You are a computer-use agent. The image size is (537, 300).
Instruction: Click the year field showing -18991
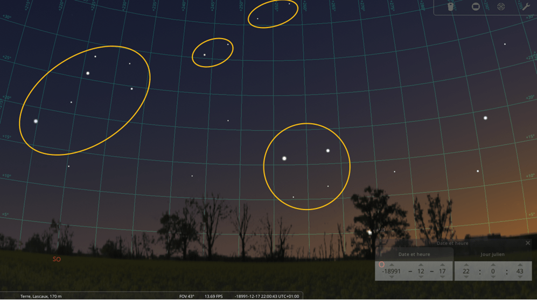[392, 271]
